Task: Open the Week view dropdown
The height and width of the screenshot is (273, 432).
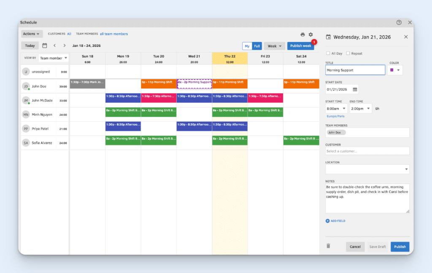Action: [275, 46]
